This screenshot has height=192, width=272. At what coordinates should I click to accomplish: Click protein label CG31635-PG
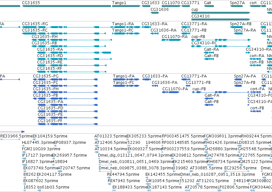46,76
